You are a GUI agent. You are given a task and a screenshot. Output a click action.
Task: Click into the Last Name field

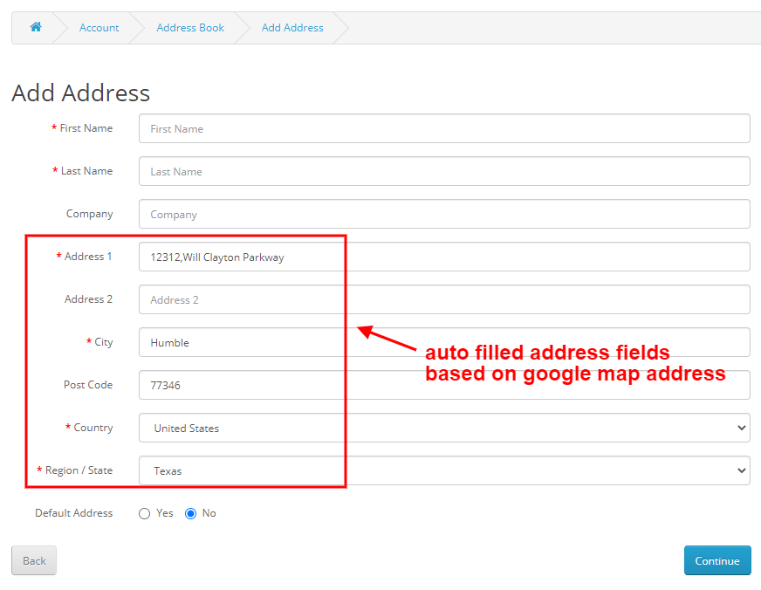[443, 171]
